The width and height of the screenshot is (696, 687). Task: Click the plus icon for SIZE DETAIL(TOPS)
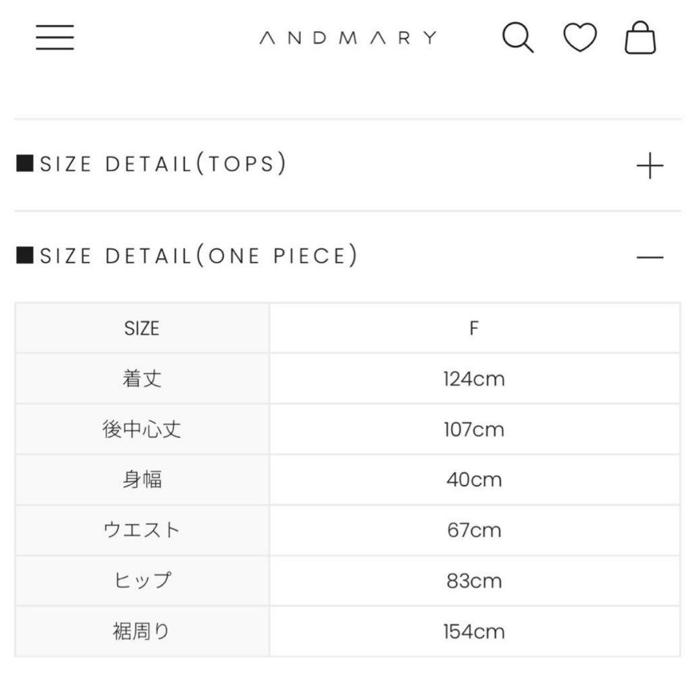pos(650,164)
